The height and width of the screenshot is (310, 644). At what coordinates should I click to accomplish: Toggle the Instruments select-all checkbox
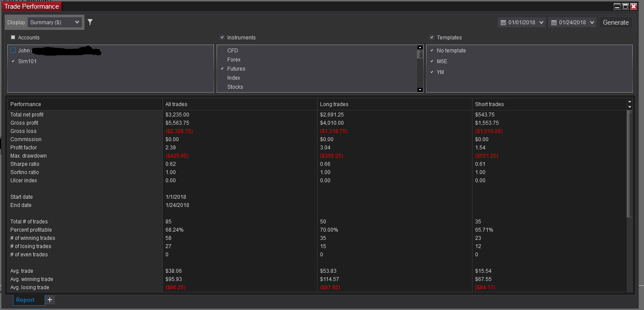tap(222, 37)
